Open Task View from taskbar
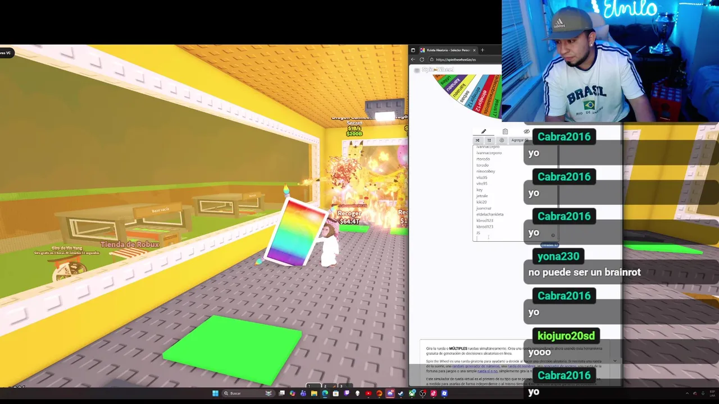The height and width of the screenshot is (404, 719). [x=281, y=393]
